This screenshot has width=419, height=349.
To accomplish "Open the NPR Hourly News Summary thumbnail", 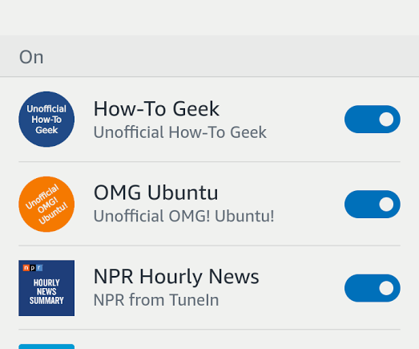I will coord(46,288).
